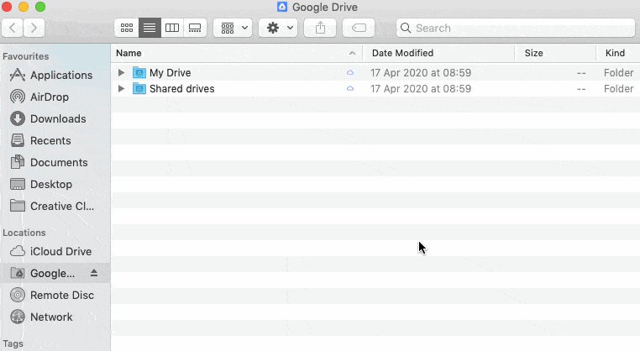Switch to list view in toolbar

click(150, 28)
